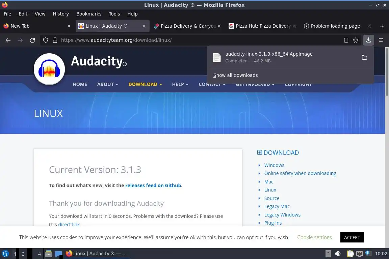Select Firefox window in taskbar
The image size is (389, 259).
pyautogui.click(x=97, y=254)
